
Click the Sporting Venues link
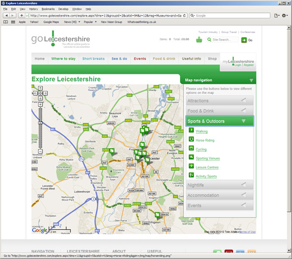(208, 158)
